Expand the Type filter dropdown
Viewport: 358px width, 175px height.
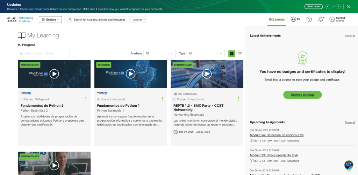pos(206,54)
